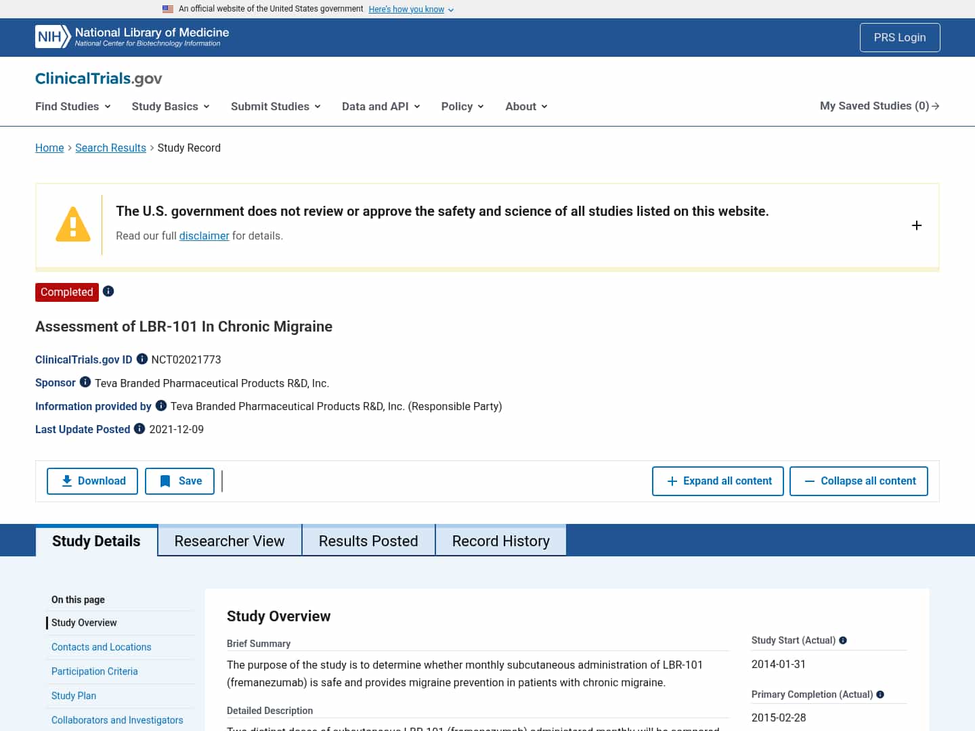Viewport: 975px width, 731px height.
Task: Open the Data and API dropdown menu
Action: [x=381, y=106]
